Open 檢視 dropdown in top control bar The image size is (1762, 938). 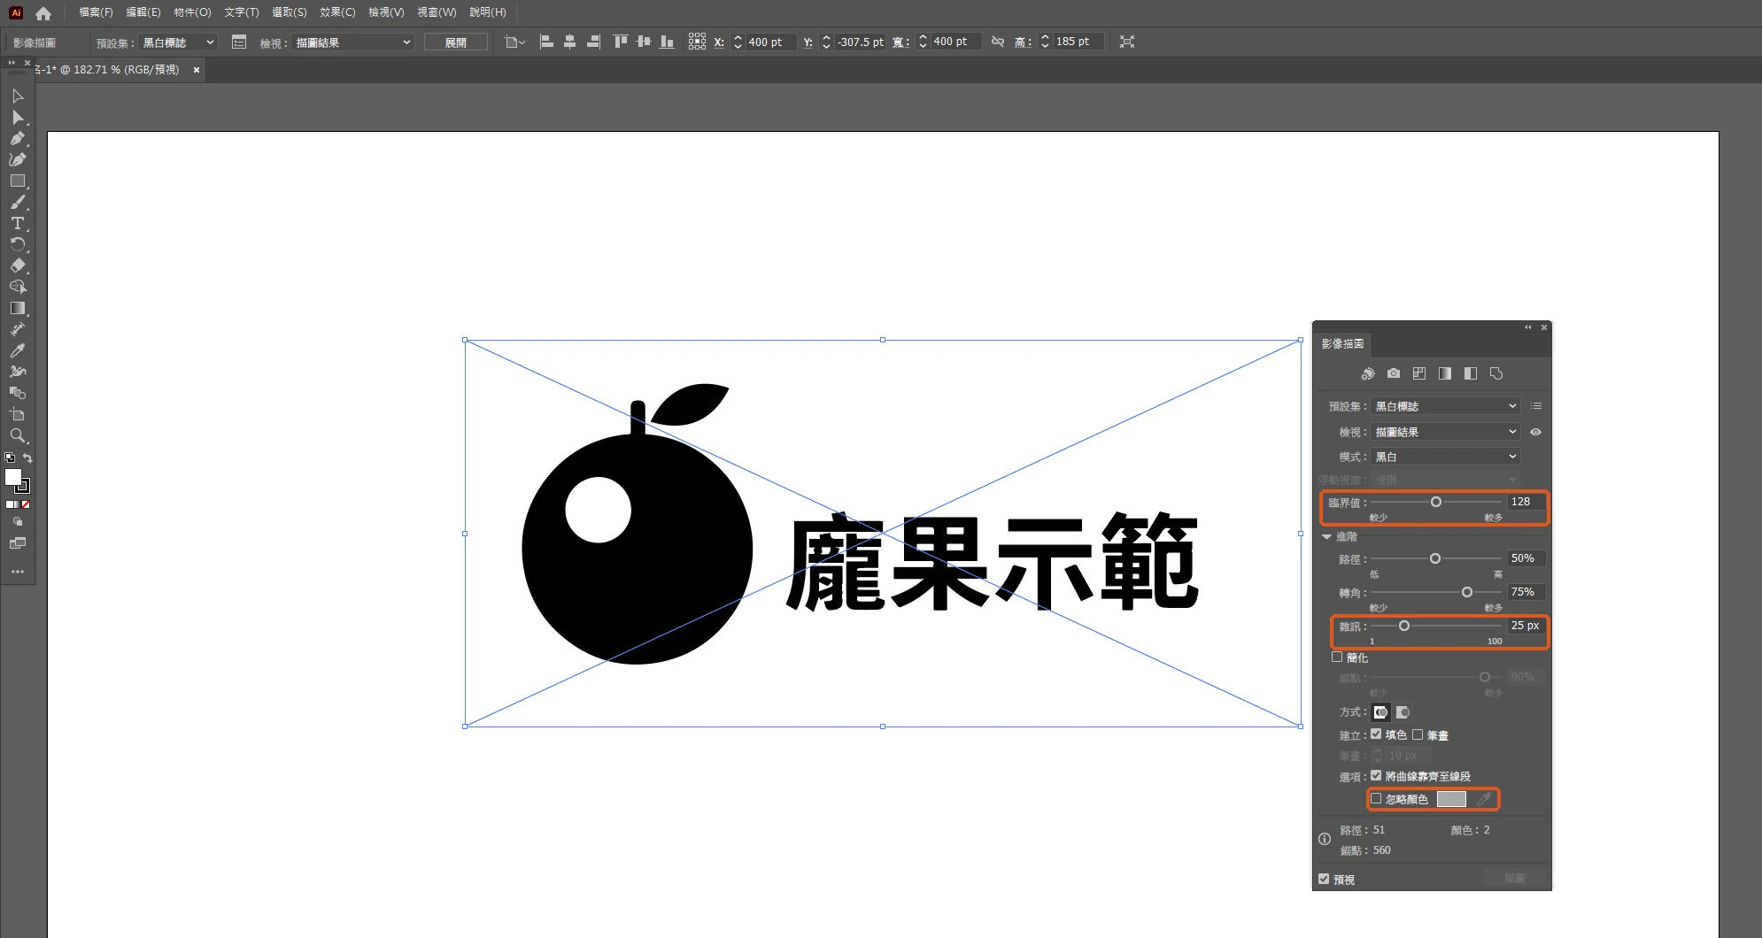(353, 42)
